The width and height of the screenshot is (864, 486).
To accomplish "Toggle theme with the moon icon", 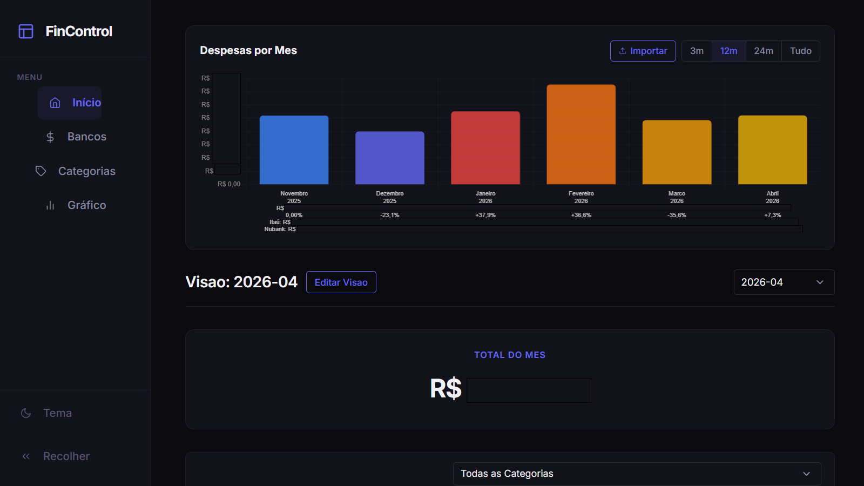I will pyautogui.click(x=26, y=413).
